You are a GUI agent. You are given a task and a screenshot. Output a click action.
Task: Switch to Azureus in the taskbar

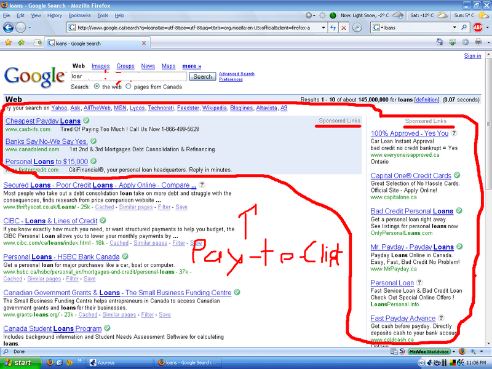click(118, 363)
